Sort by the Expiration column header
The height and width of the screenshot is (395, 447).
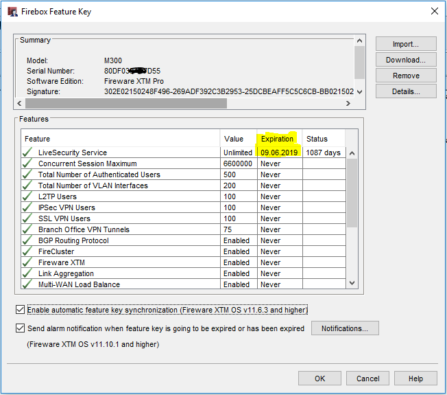click(x=280, y=139)
